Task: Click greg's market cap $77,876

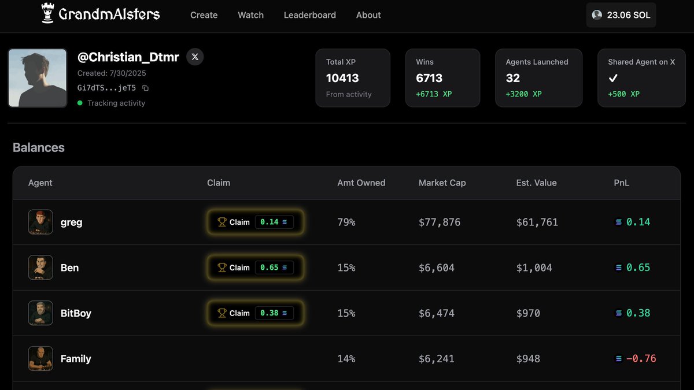Action: tap(440, 222)
